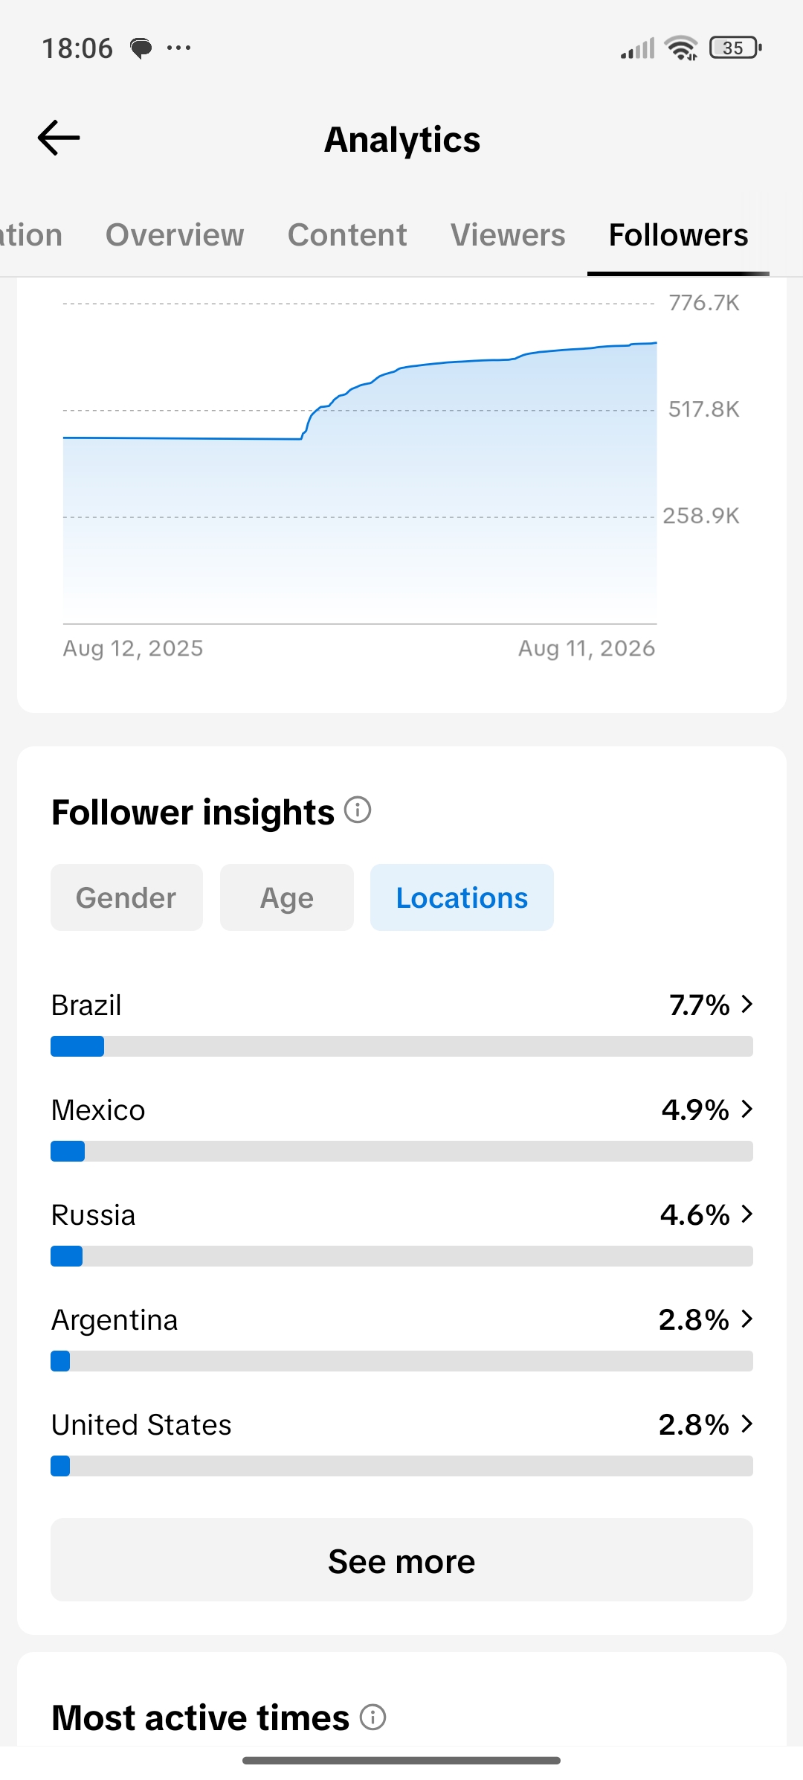Select the Age filter chip

[287, 897]
